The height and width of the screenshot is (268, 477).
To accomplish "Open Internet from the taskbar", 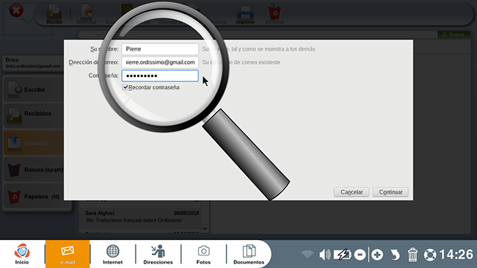I will (x=112, y=254).
